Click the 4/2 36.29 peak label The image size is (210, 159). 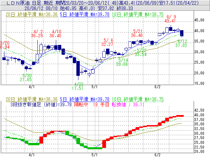click(37, 34)
